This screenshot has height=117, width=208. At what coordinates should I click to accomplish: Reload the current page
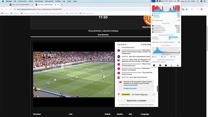pyautogui.click(x=10, y=9)
